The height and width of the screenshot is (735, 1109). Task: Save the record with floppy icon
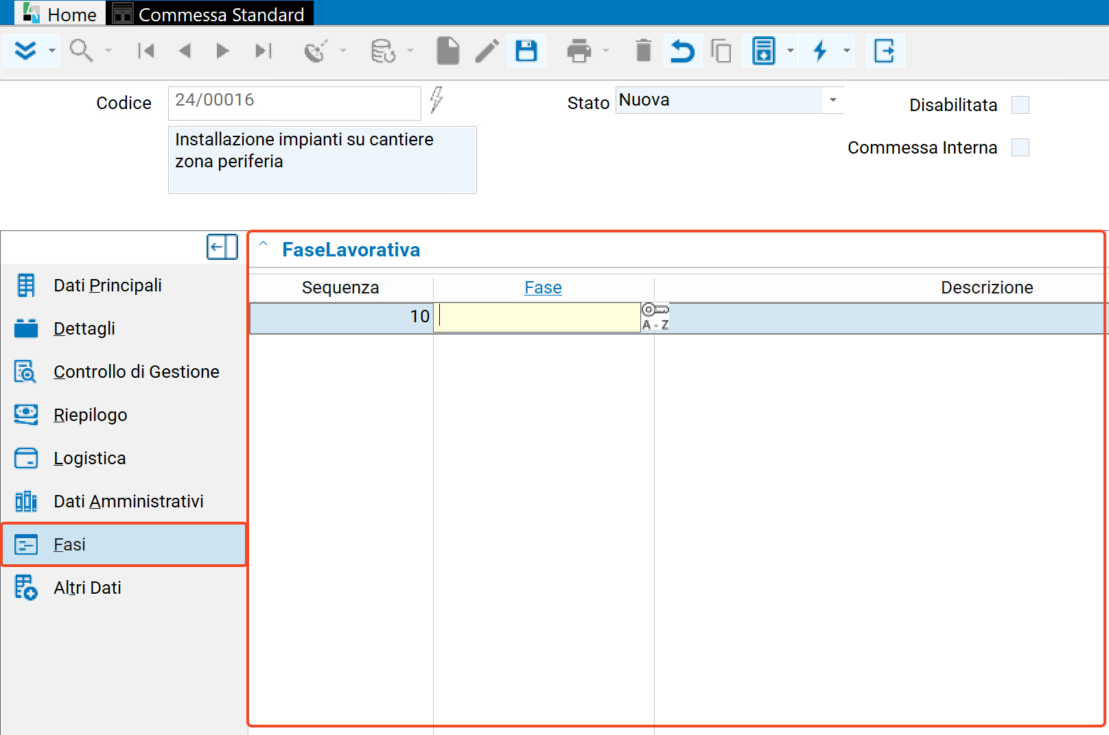click(x=526, y=51)
